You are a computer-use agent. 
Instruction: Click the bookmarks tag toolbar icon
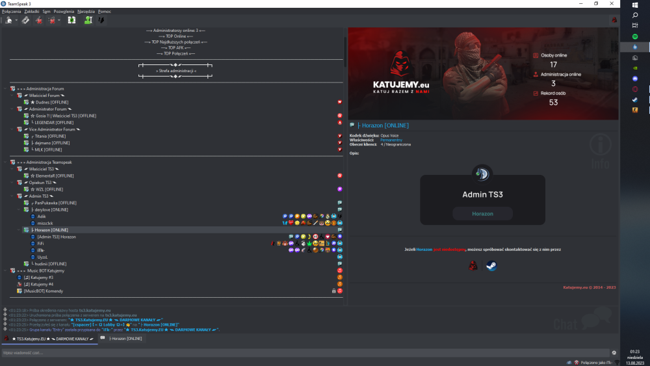click(x=25, y=20)
